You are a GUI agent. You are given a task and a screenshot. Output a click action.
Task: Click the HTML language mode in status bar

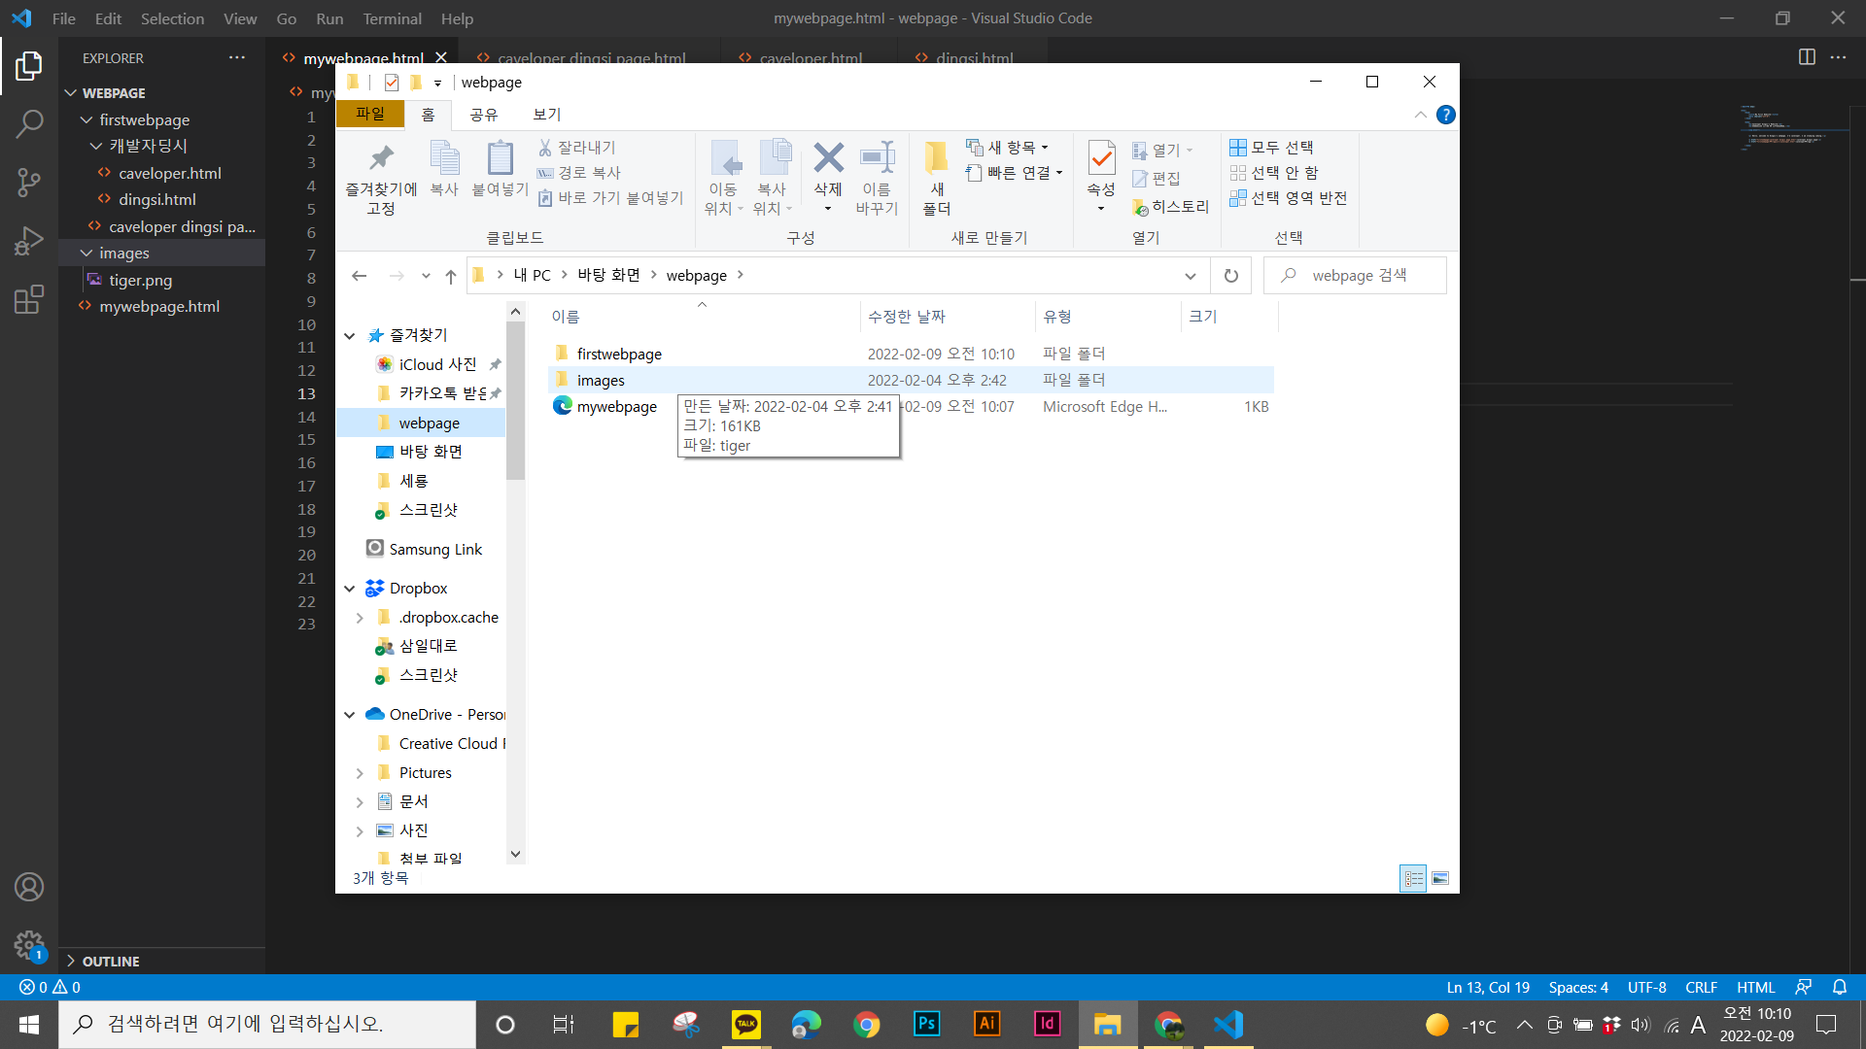point(1755,987)
